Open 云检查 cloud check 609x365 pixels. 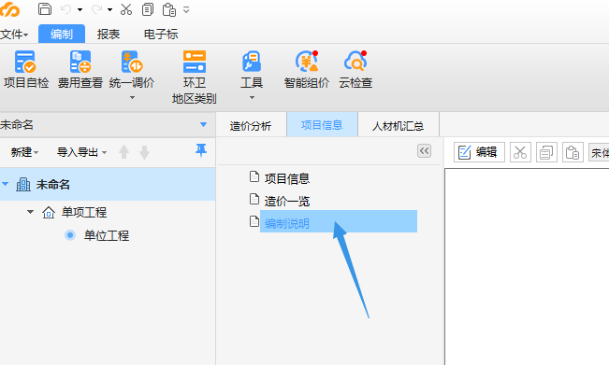(x=355, y=70)
